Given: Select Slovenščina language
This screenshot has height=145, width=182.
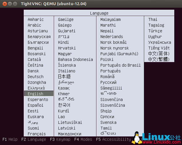Looking at the screenshot, I should 113,105.
